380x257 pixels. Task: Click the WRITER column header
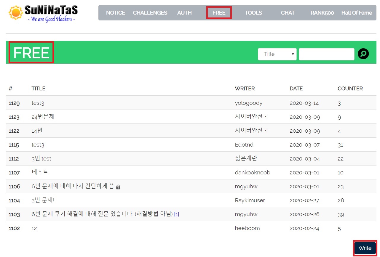tap(245, 89)
